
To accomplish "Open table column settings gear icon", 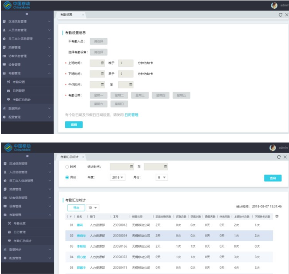I will point(277,216).
